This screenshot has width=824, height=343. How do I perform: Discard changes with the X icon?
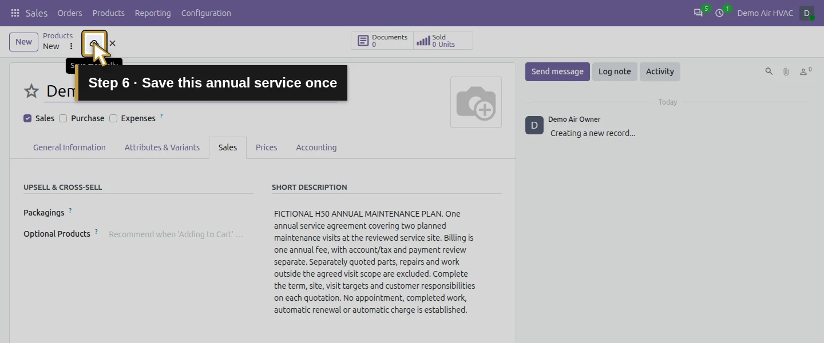pyautogui.click(x=112, y=43)
